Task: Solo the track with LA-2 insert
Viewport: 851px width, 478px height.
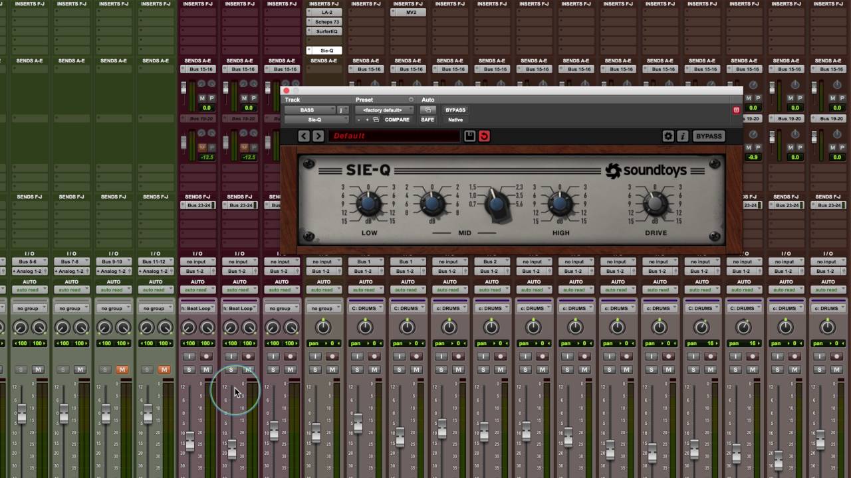Action: [x=315, y=369]
